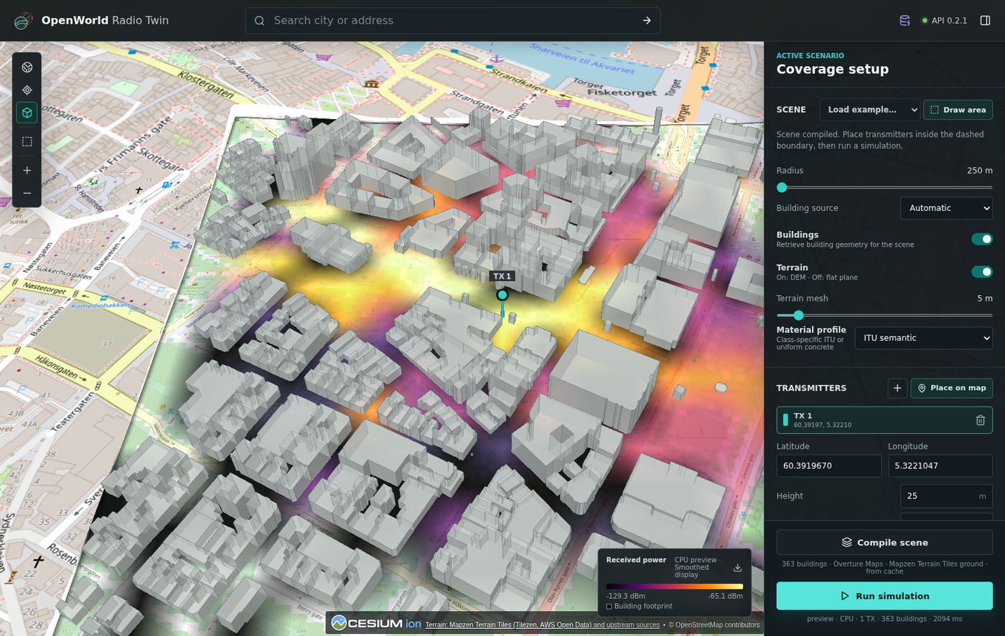
Task: Click the received power color gradient bar
Action: pyautogui.click(x=674, y=587)
